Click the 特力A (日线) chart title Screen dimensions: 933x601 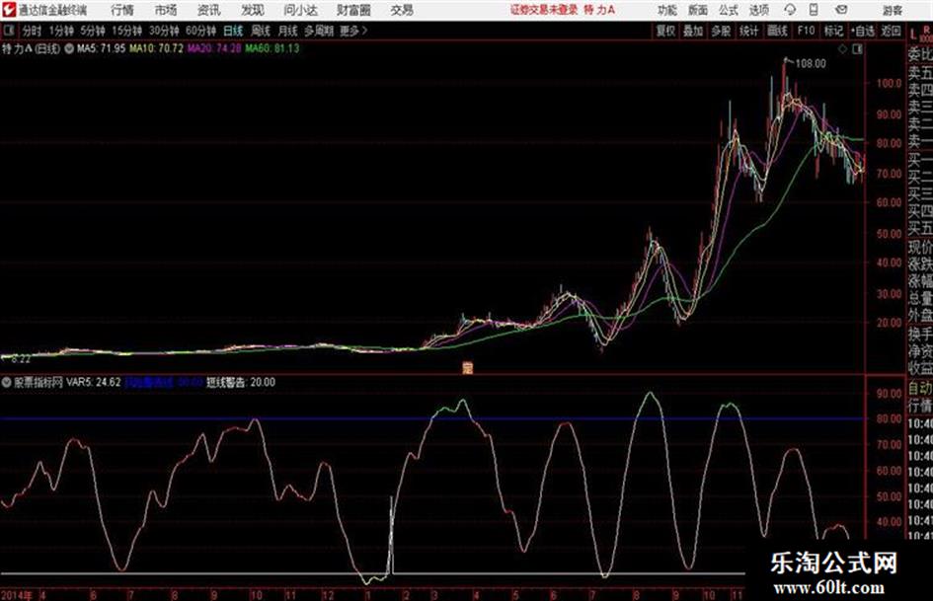(31, 48)
